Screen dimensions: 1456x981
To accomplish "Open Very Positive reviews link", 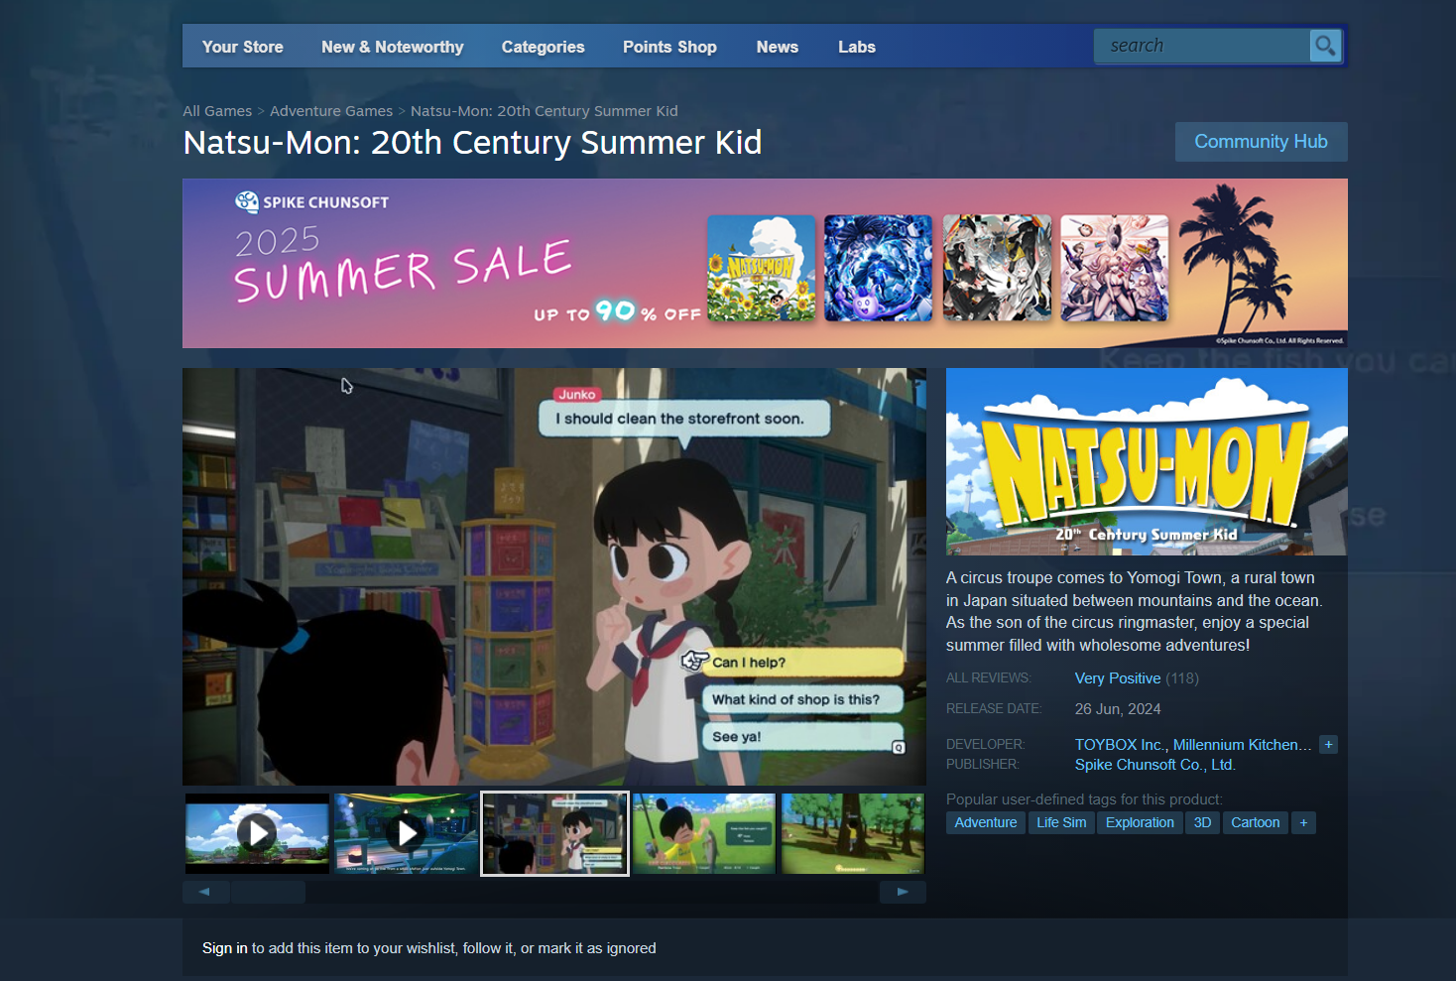I will pos(1118,678).
